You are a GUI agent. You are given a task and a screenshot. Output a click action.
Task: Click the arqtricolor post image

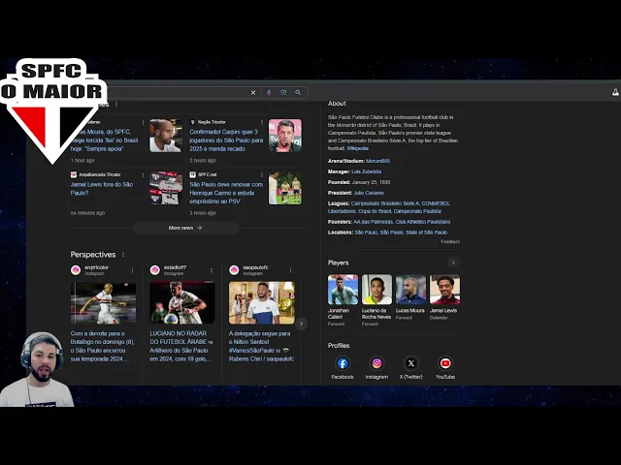[x=104, y=303]
